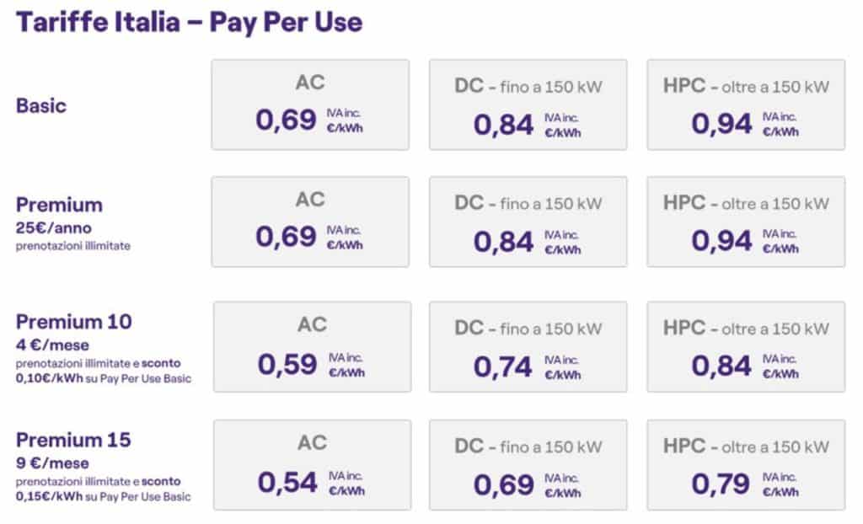Click the Basic HPC 0,94 price card
This screenshot has width=863, height=524.
tap(747, 105)
